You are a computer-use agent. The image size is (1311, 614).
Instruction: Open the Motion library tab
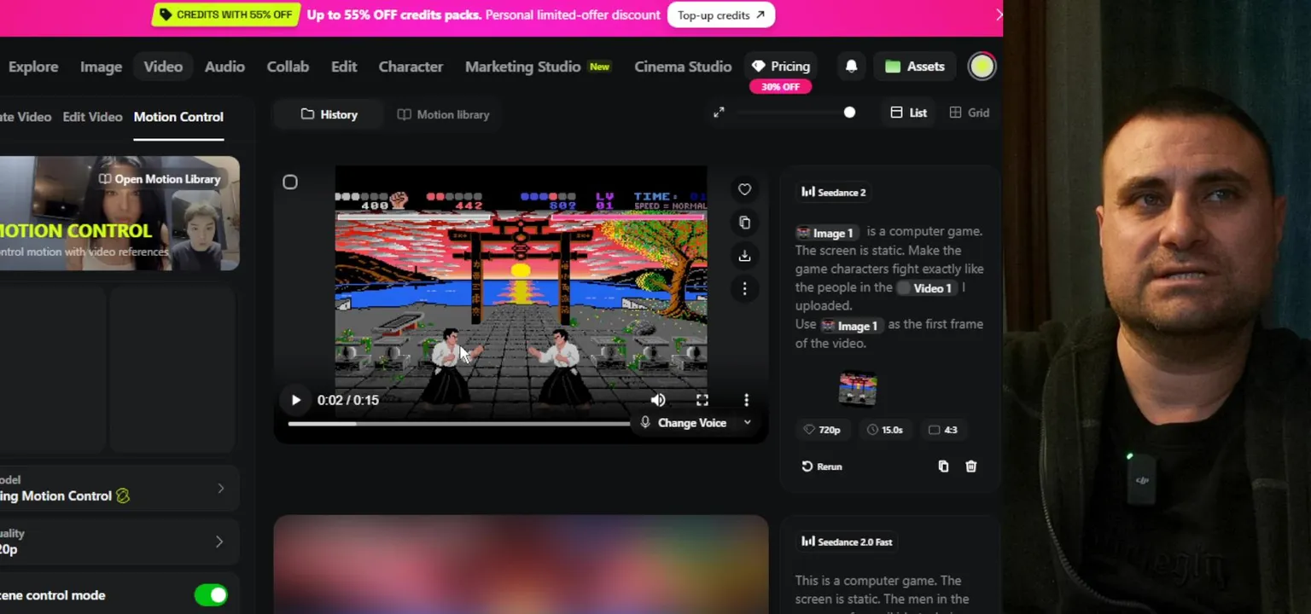point(444,114)
